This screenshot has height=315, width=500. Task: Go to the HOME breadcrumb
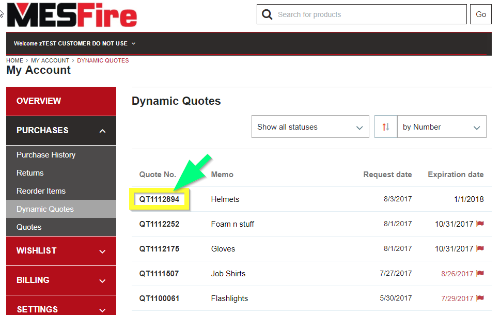pyautogui.click(x=14, y=60)
